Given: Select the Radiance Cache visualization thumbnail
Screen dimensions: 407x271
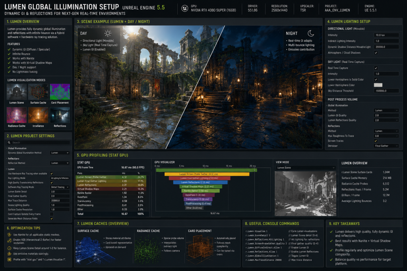Looking at the screenshot, I should click(x=17, y=115).
